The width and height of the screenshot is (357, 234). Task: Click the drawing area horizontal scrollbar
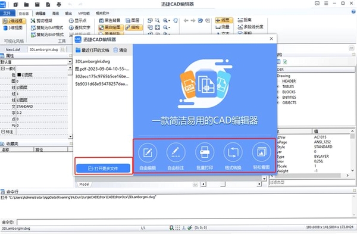(x=231, y=184)
